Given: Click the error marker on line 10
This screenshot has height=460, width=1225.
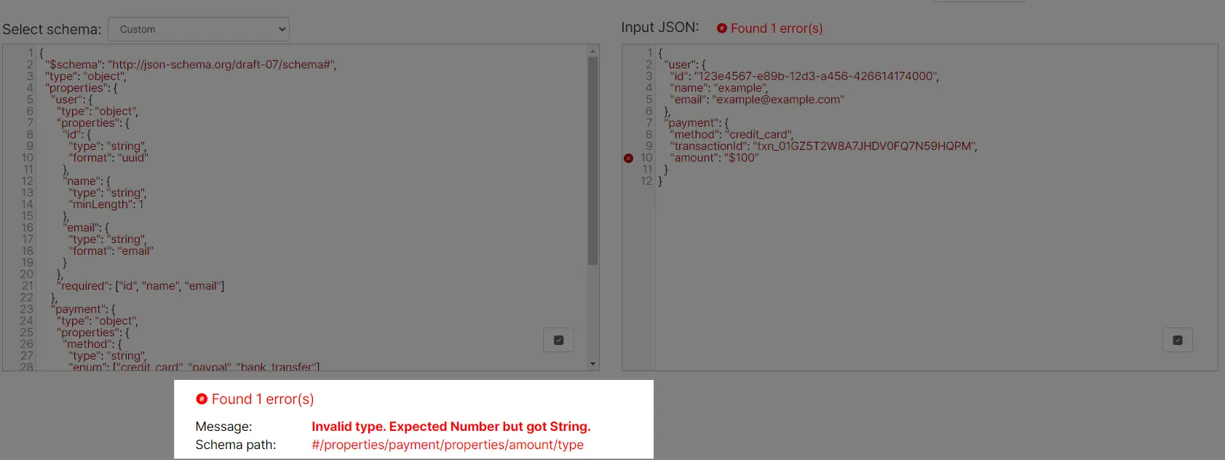Looking at the screenshot, I should 628,158.
